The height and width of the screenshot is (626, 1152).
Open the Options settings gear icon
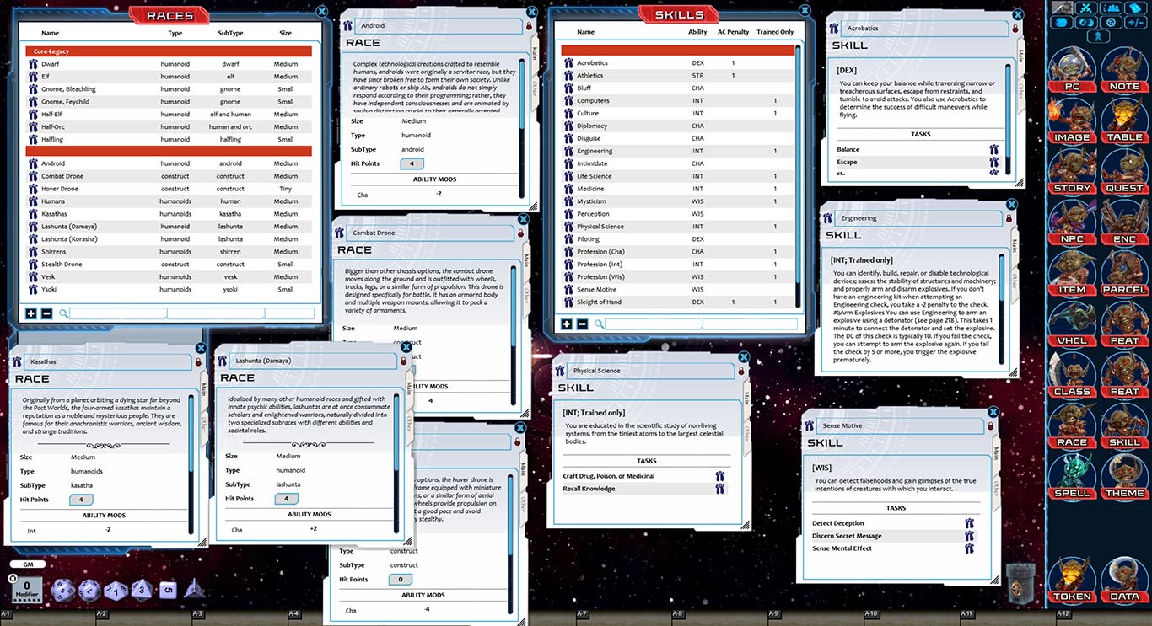(x=1111, y=23)
